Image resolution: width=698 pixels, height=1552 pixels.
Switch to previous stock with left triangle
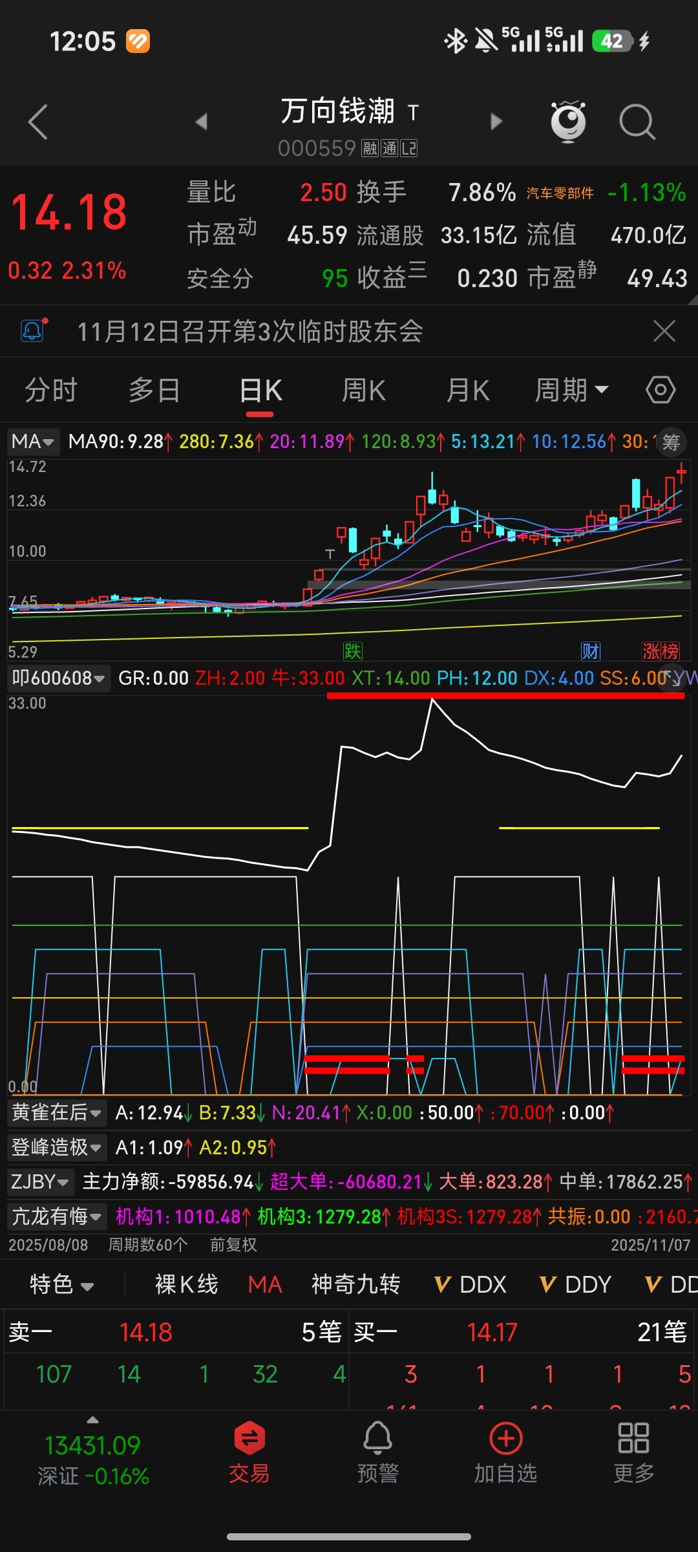tap(202, 122)
